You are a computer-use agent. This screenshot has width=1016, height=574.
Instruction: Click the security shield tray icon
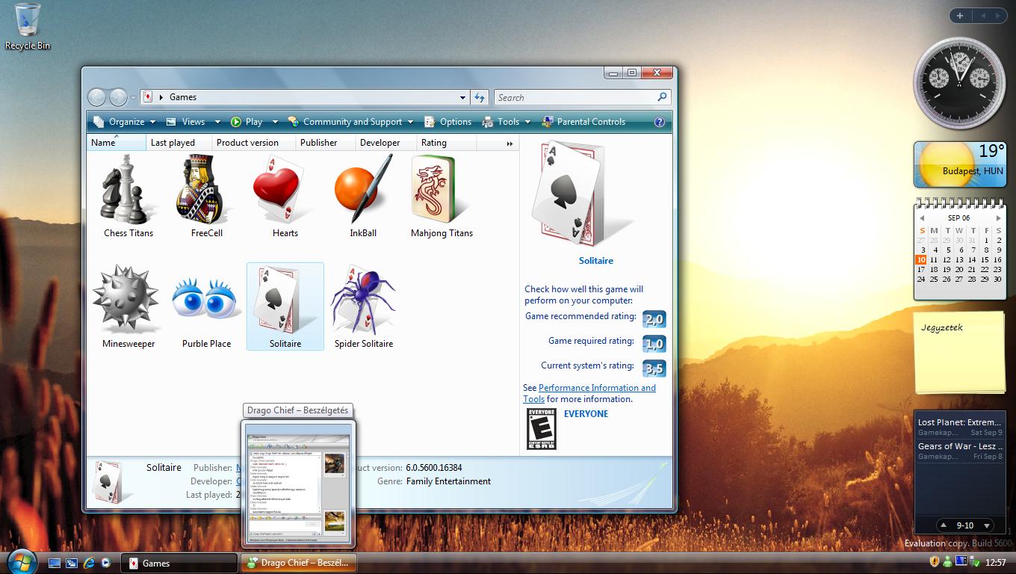click(934, 562)
